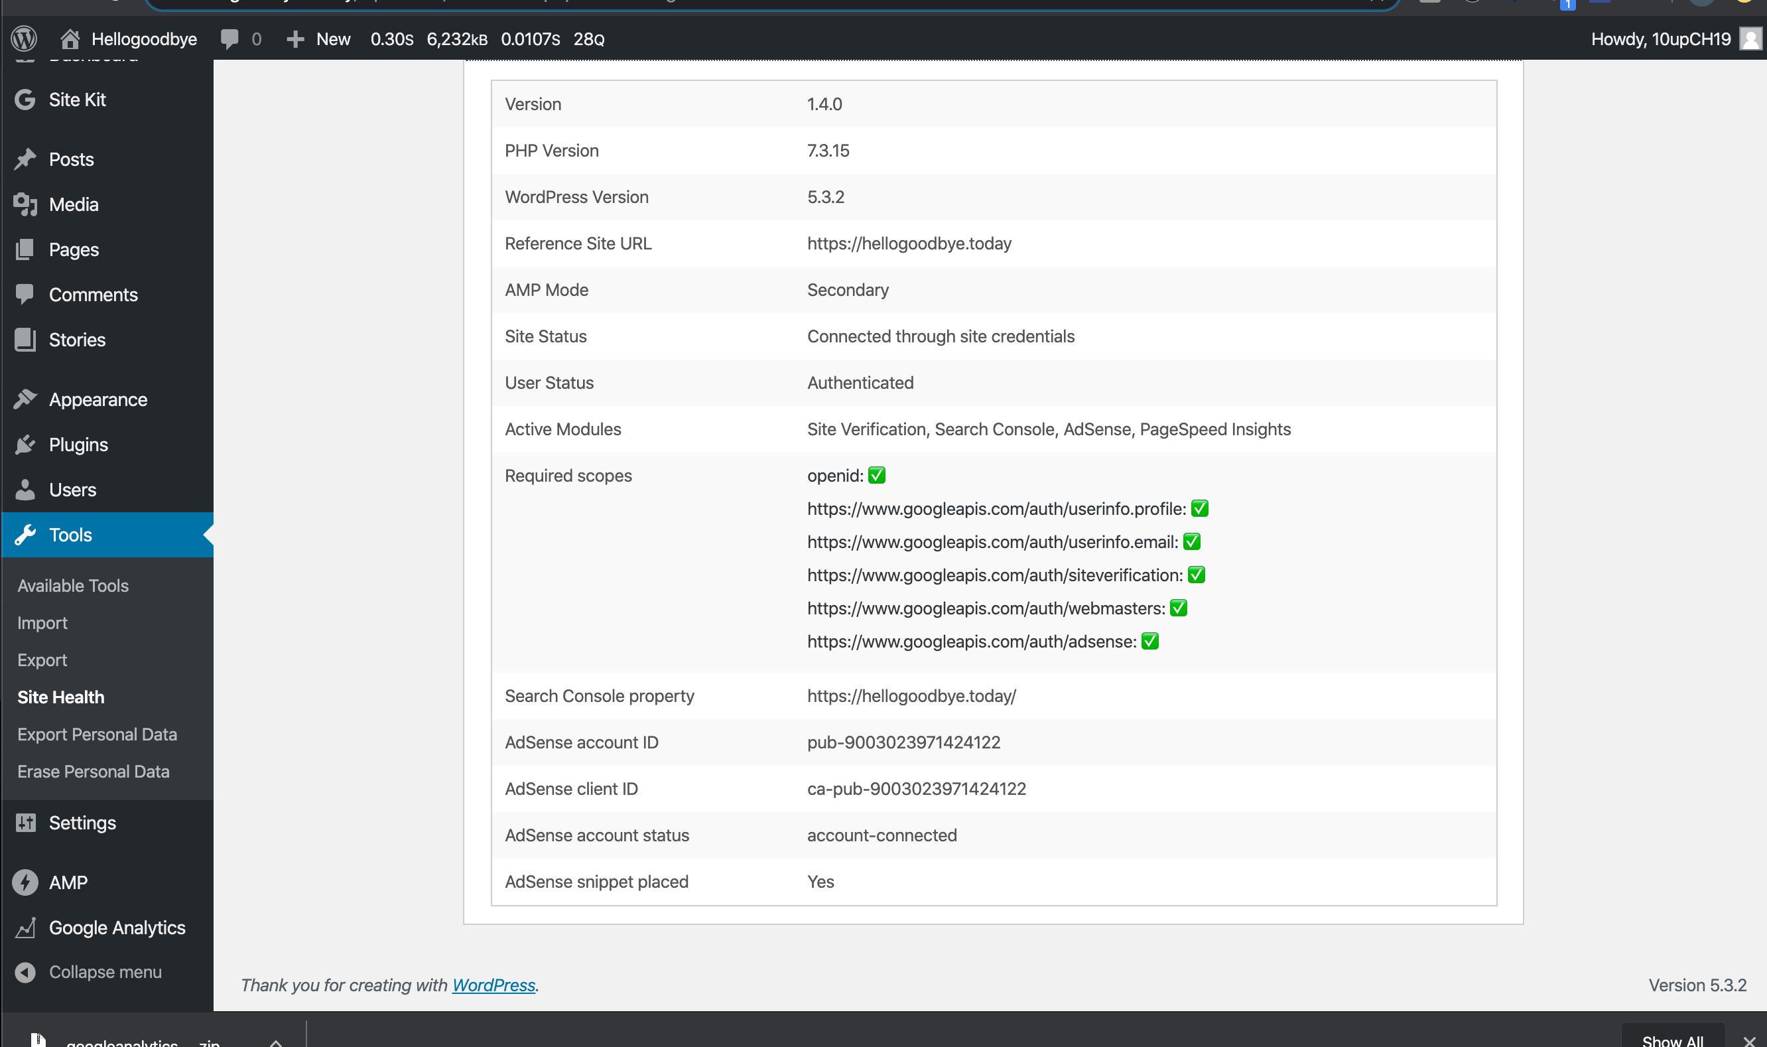This screenshot has height=1047, width=1767.
Task: Click the AdSense client ID value ca-pub-9003023971424122
Action: pos(916,789)
